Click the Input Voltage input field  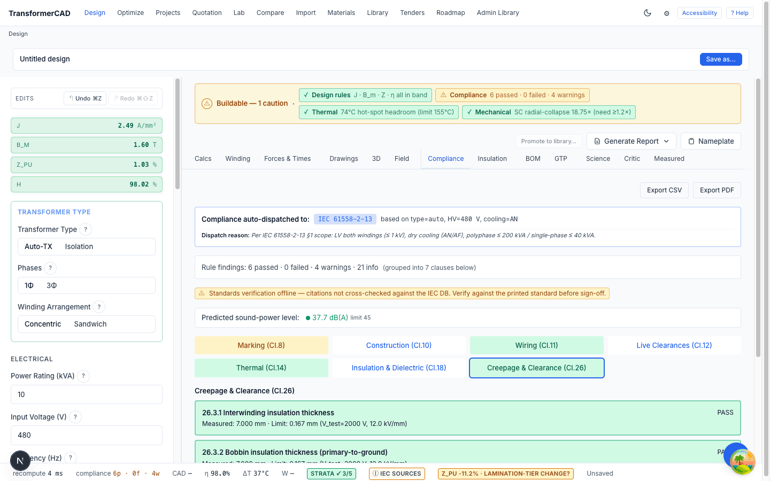(x=87, y=435)
